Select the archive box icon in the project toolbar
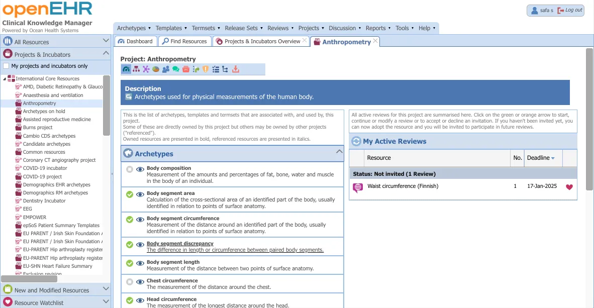The width and height of the screenshot is (594, 308). [186, 69]
